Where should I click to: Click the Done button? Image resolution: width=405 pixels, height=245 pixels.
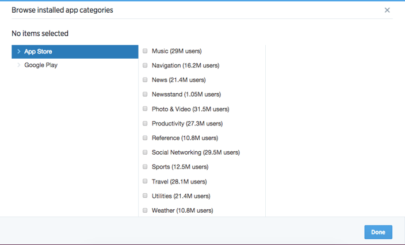click(x=378, y=232)
